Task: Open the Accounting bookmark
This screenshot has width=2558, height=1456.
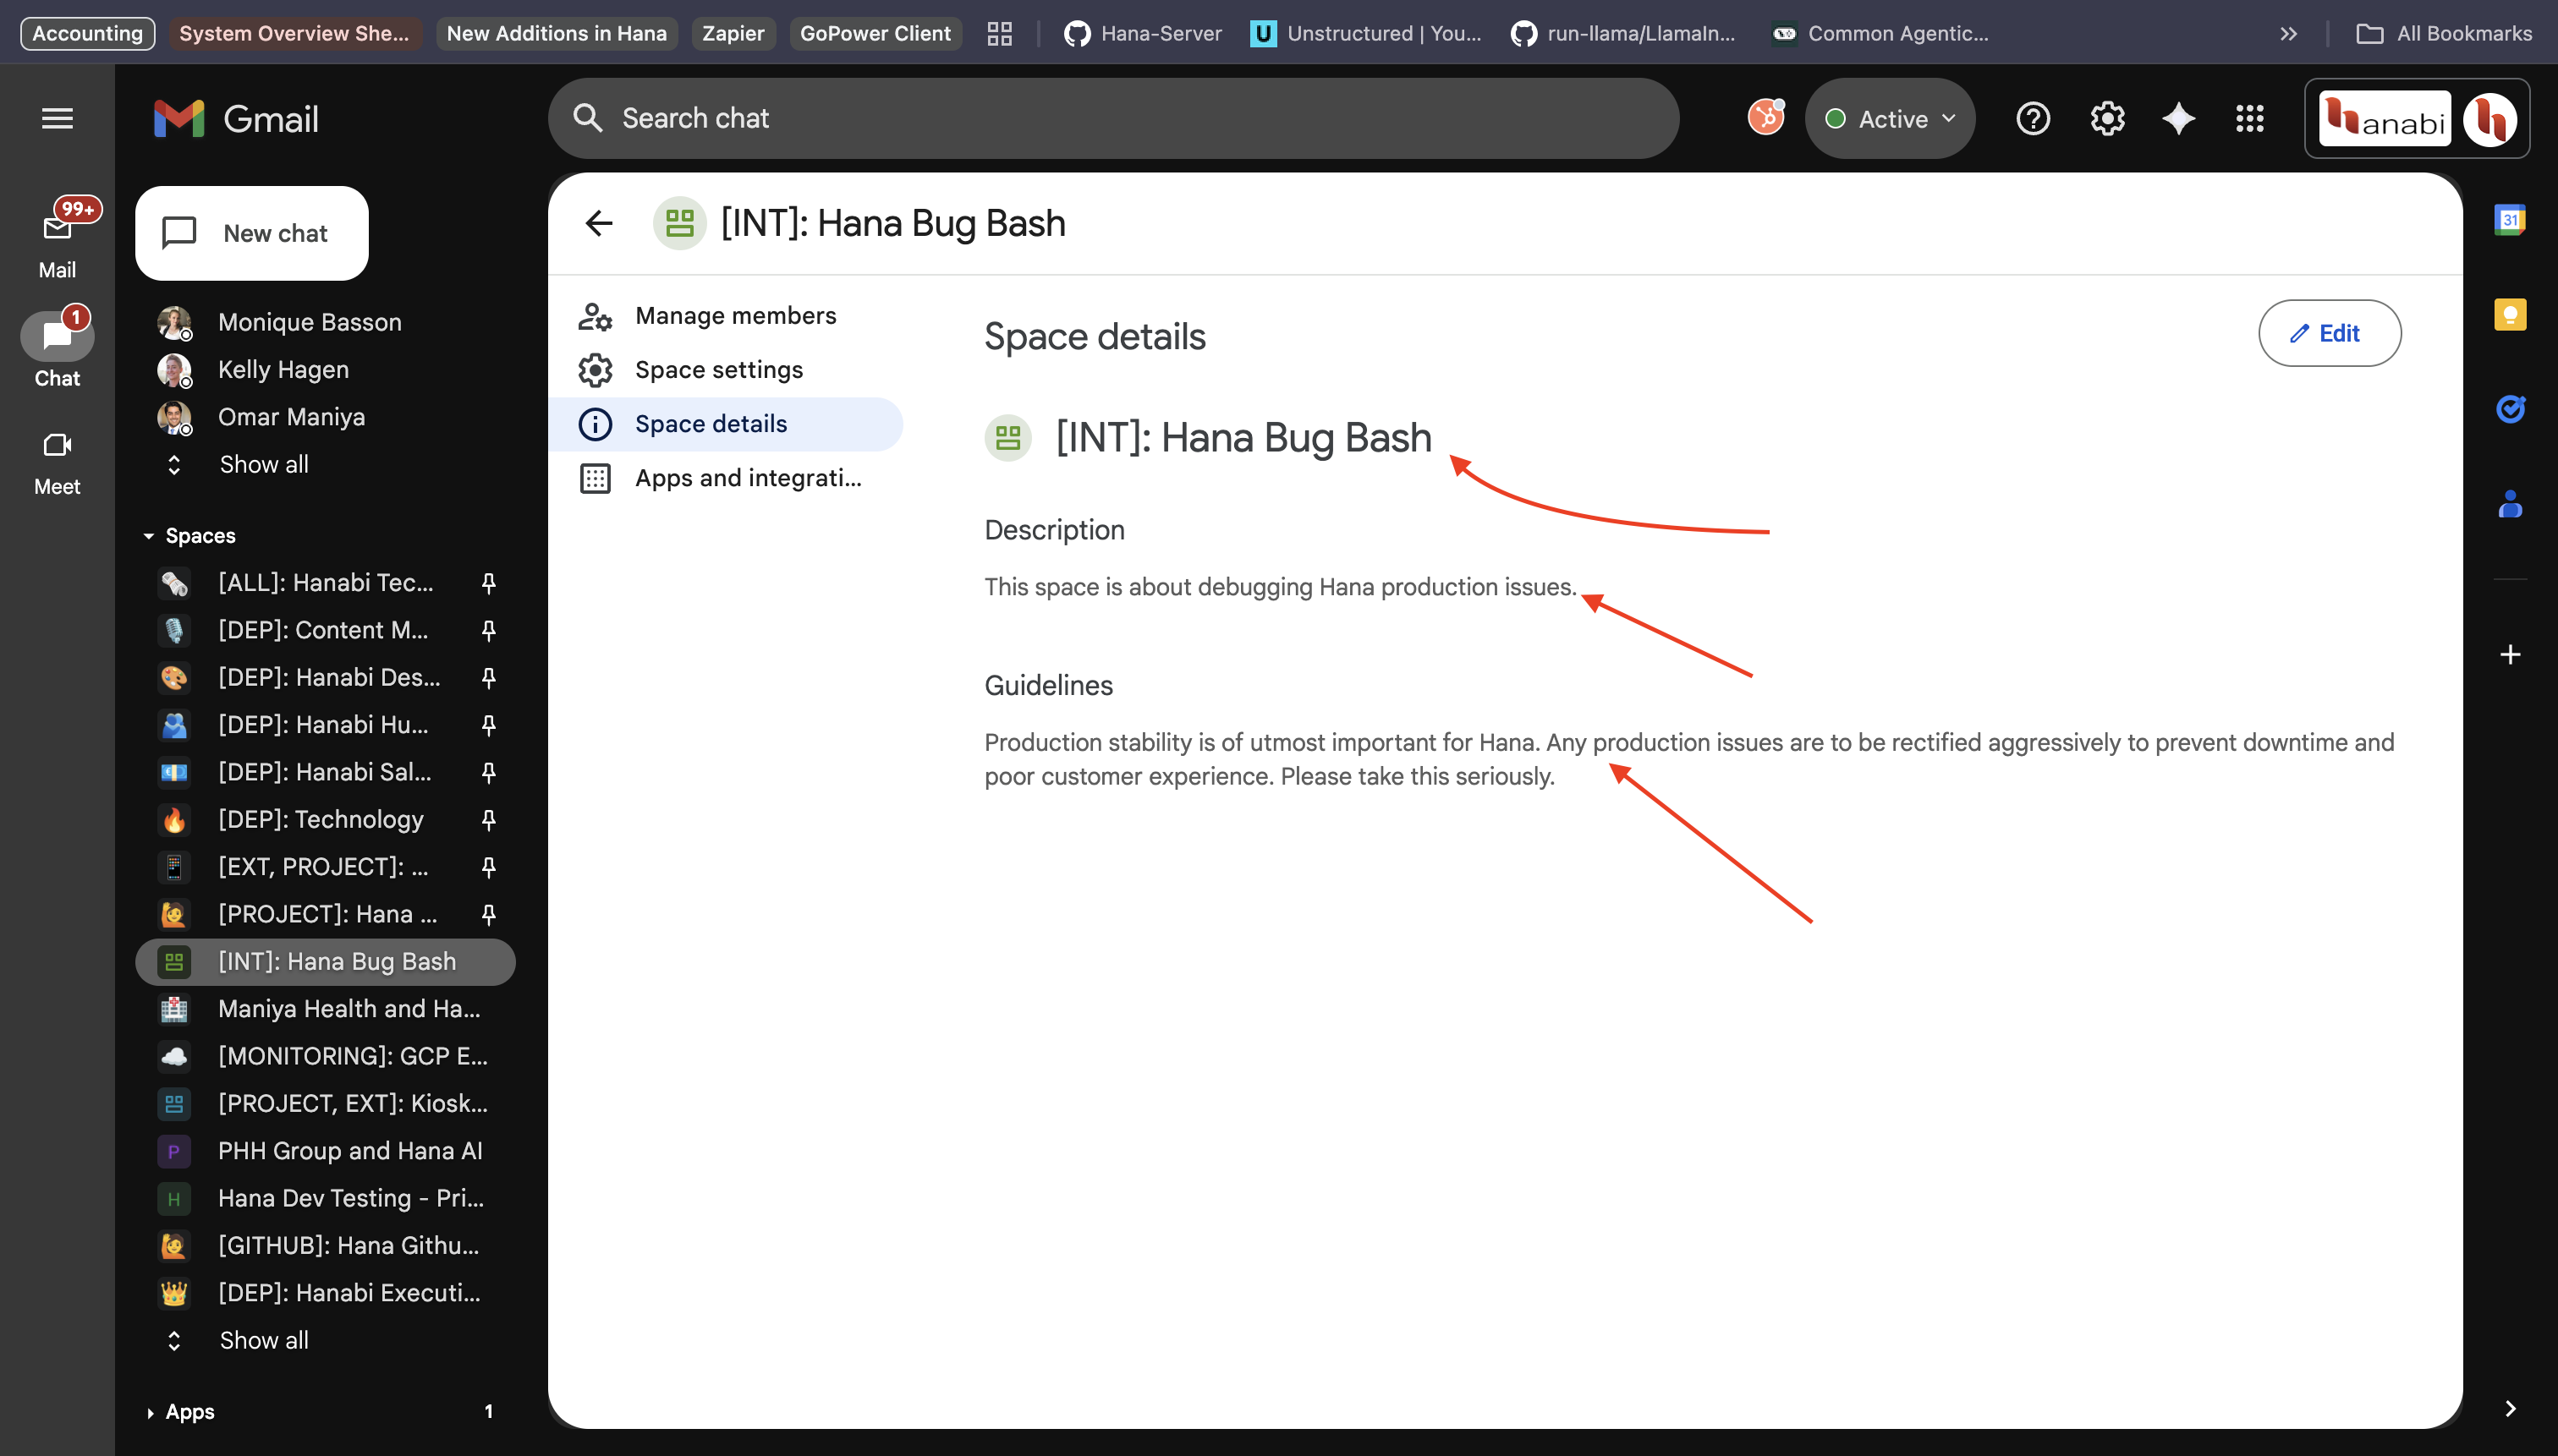Action: point(88,33)
